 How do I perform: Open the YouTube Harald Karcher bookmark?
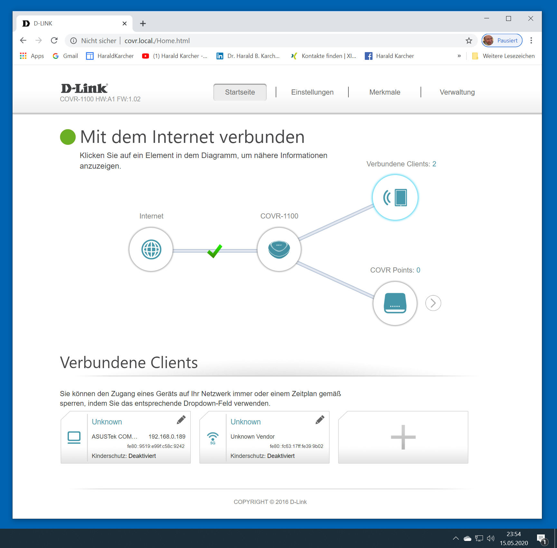point(175,56)
